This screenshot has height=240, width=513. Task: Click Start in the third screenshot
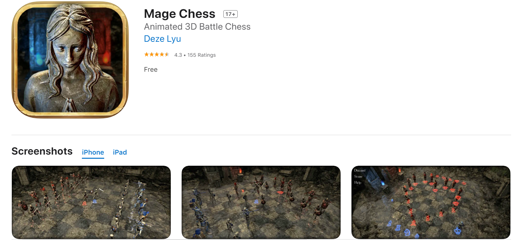pyautogui.click(x=358, y=177)
